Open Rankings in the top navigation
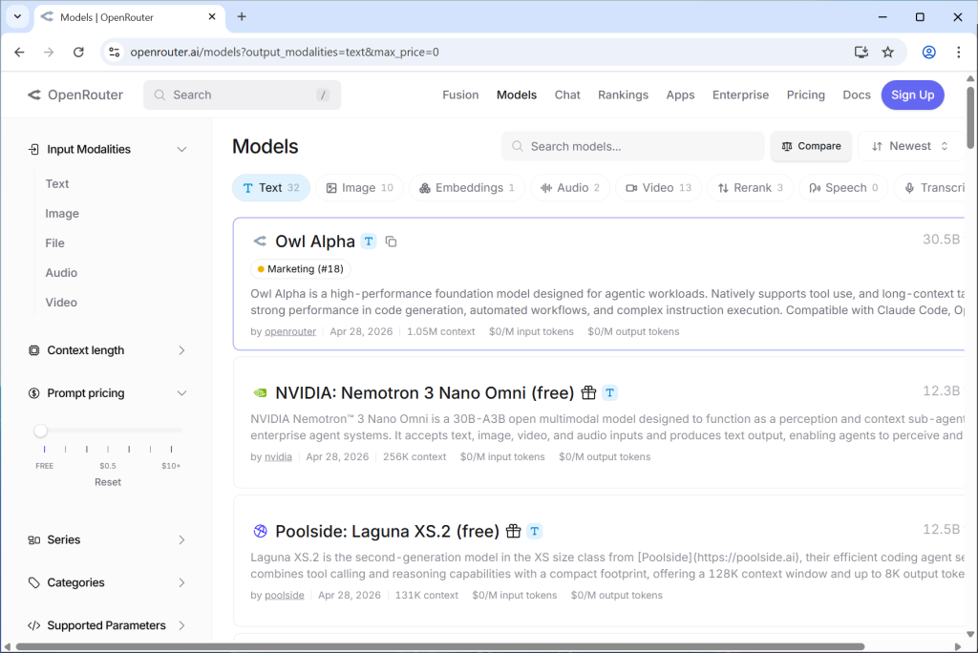 [623, 95]
